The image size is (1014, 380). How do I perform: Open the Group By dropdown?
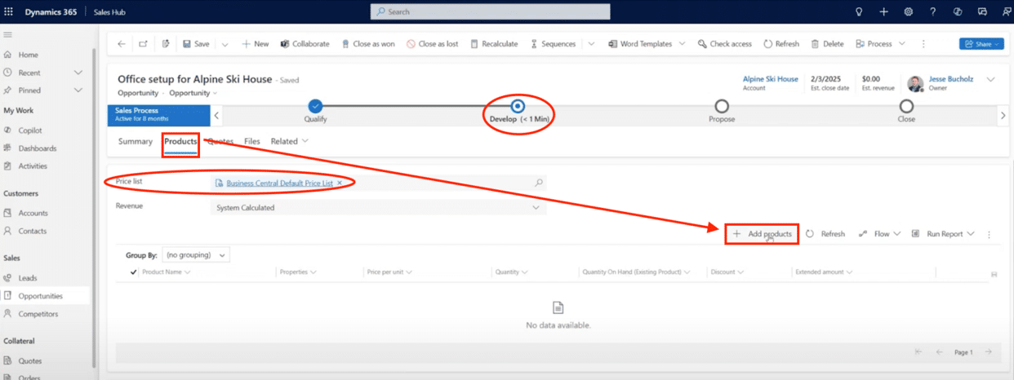point(196,255)
